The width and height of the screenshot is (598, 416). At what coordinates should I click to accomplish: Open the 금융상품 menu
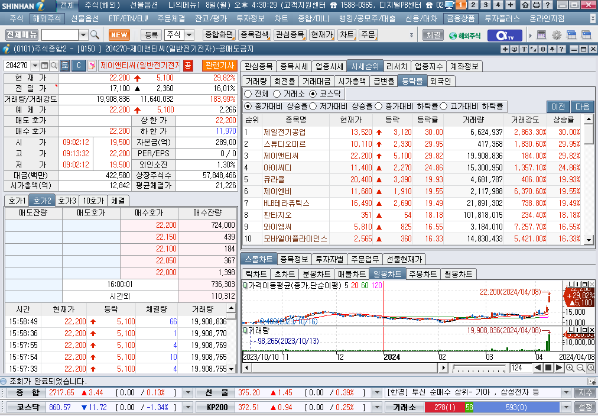[461, 18]
